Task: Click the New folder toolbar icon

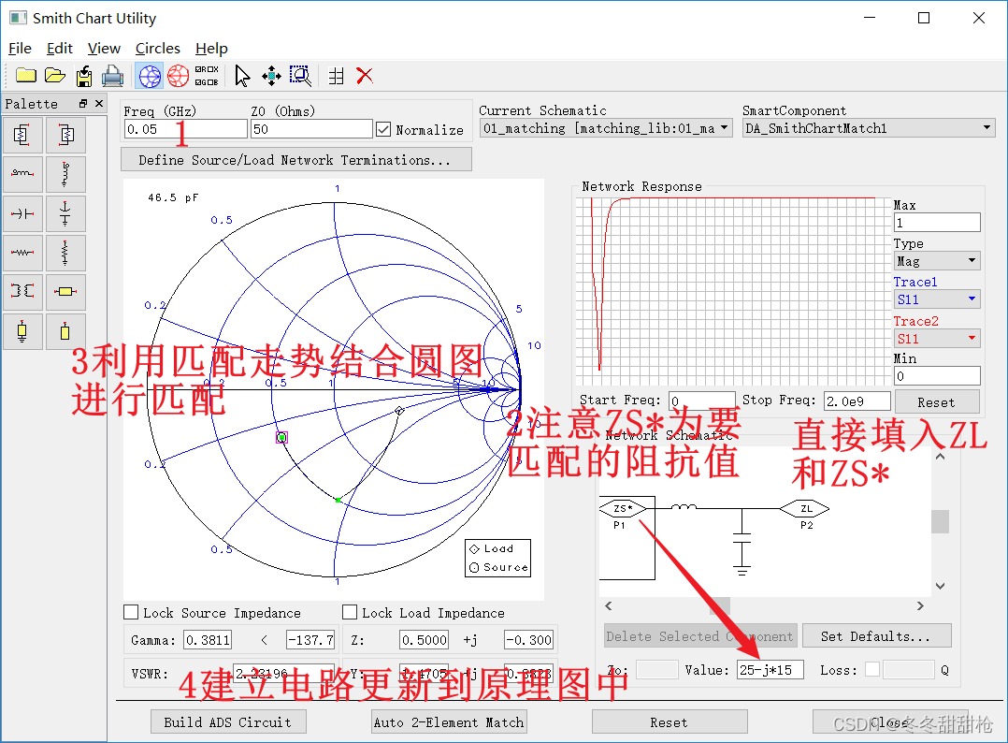Action: pos(26,76)
